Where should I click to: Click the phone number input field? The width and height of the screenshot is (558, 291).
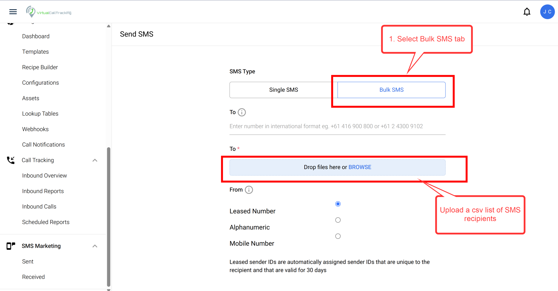tap(338, 126)
